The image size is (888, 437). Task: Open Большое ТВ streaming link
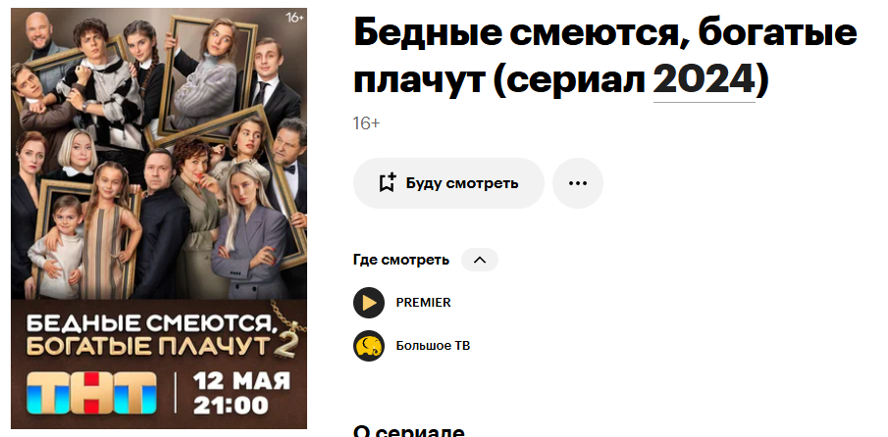coord(433,346)
